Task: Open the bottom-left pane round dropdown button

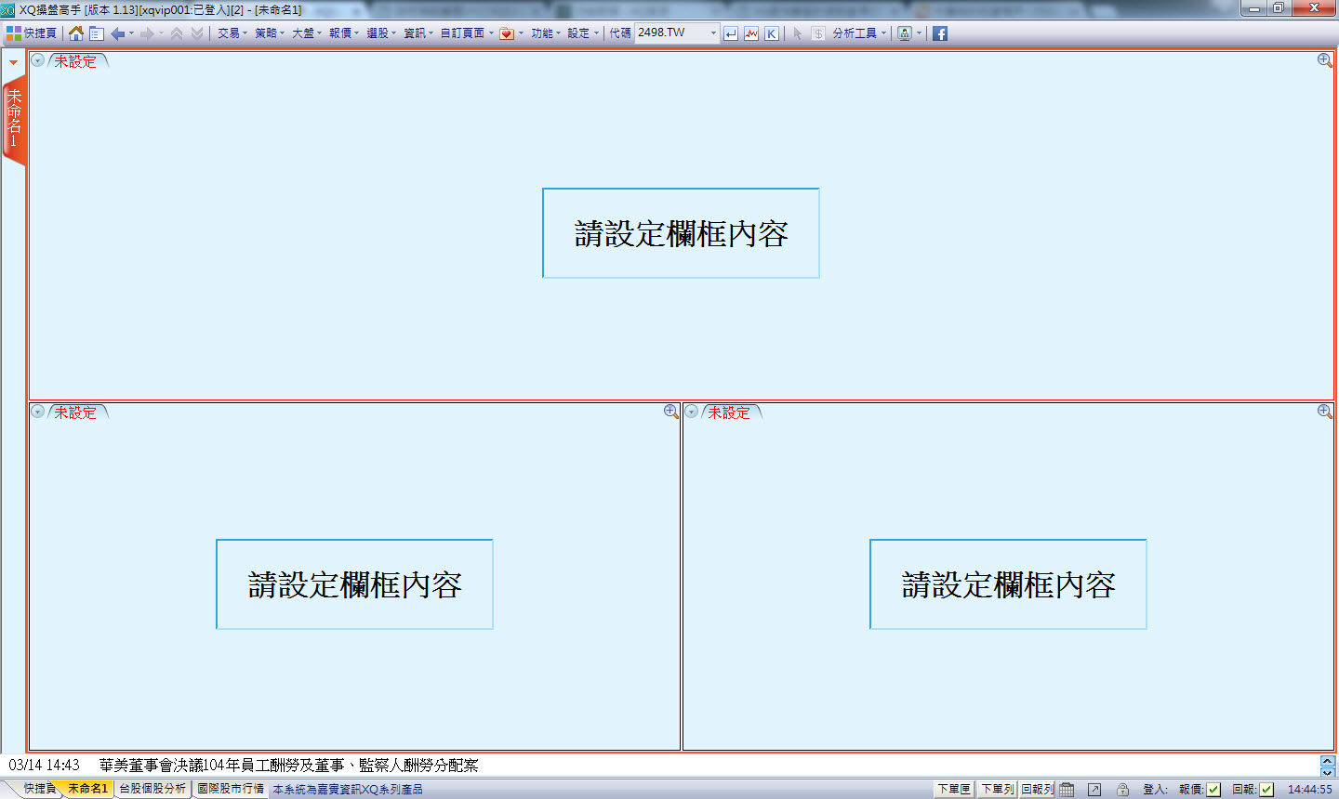Action: click(37, 412)
